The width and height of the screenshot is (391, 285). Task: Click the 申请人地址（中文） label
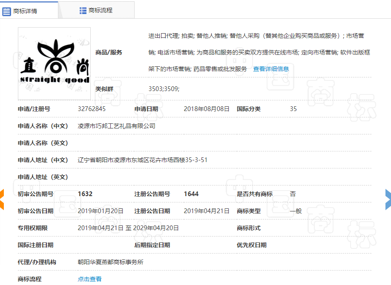click(x=43, y=160)
